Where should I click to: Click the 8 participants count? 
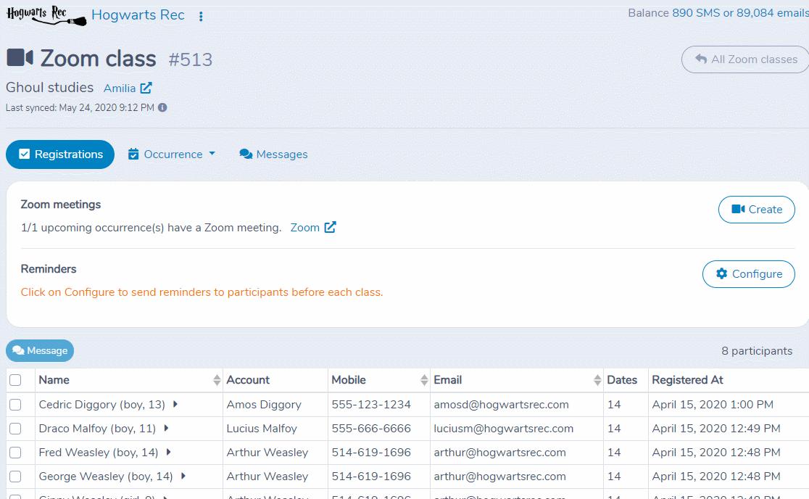tap(757, 351)
